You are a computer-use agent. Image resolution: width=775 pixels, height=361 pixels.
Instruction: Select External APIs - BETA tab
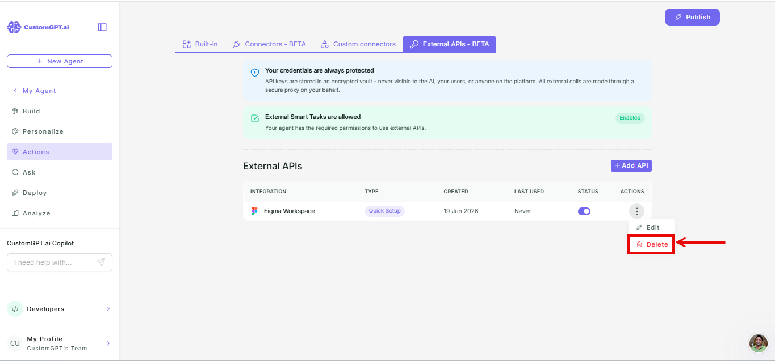point(449,44)
